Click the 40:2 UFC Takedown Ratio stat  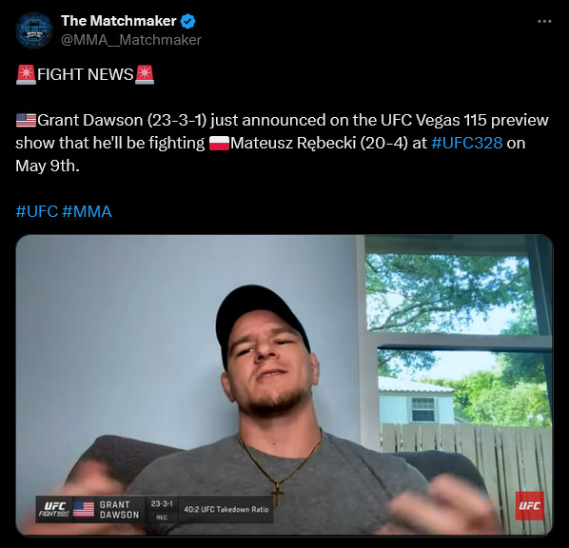click(x=226, y=510)
